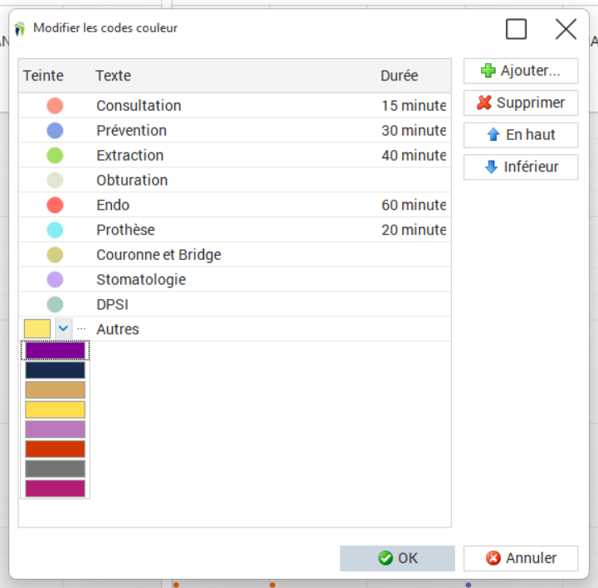Click the ellipsis button beside the Autres tint
The height and width of the screenshot is (588, 598).
pos(81,328)
